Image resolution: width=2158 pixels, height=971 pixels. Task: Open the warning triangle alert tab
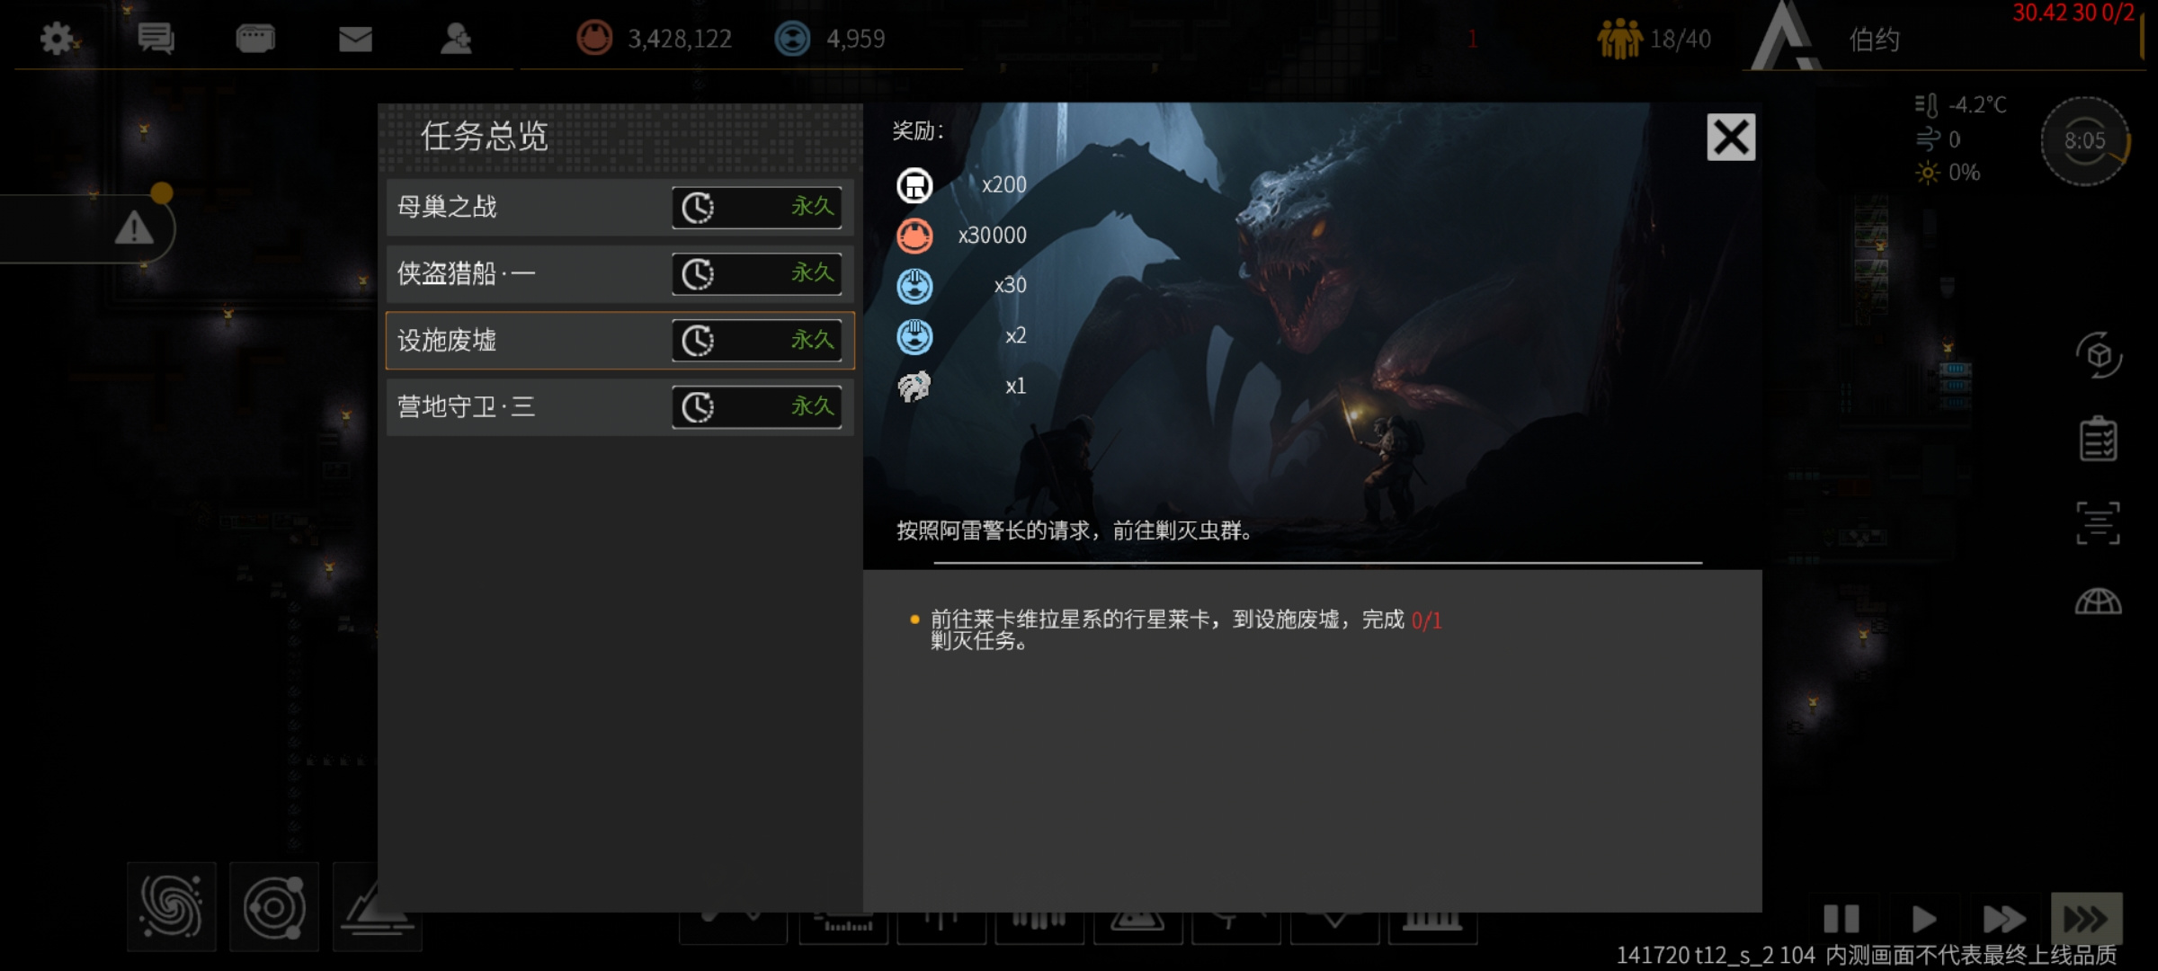coord(134,228)
